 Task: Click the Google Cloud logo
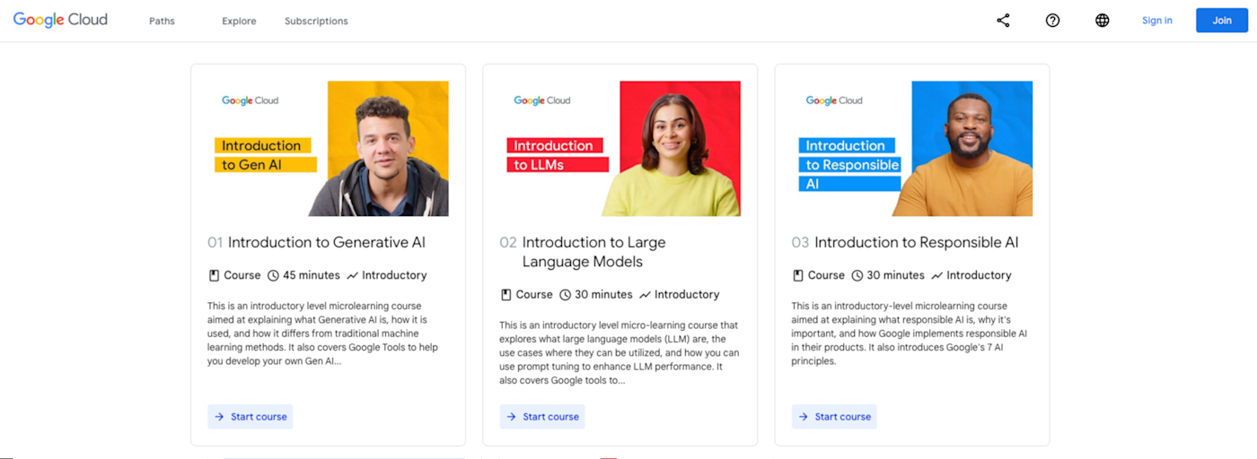[x=60, y=20]
